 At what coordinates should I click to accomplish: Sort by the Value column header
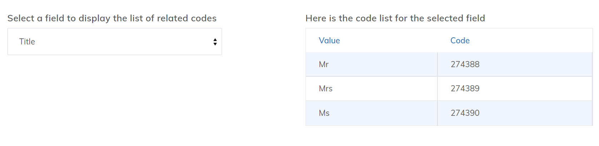pyautogui.click(x=329, y=40)
